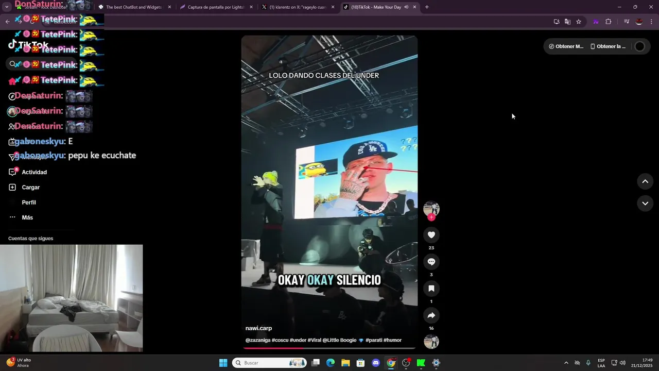Close the TikTok - Make Your Day tab

click(415, 7)
